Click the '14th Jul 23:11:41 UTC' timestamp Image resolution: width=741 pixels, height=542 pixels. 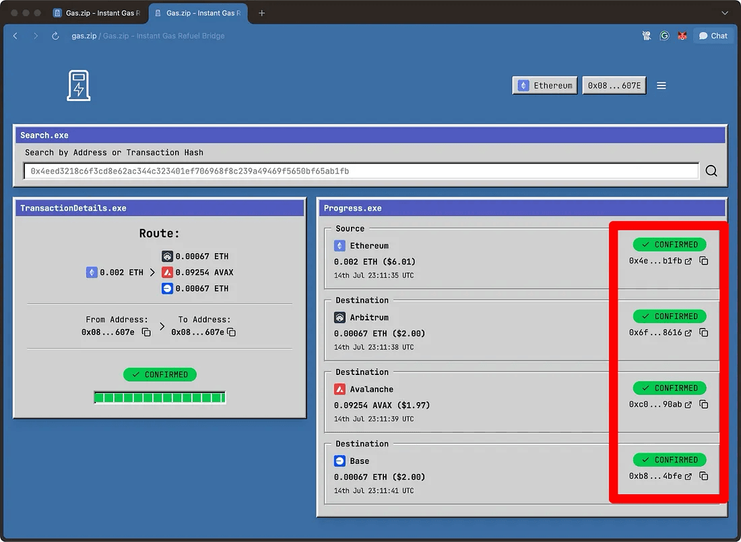point(374,491)
